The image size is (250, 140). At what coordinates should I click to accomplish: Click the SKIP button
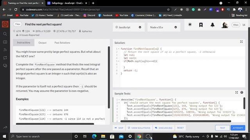[119, 128]
